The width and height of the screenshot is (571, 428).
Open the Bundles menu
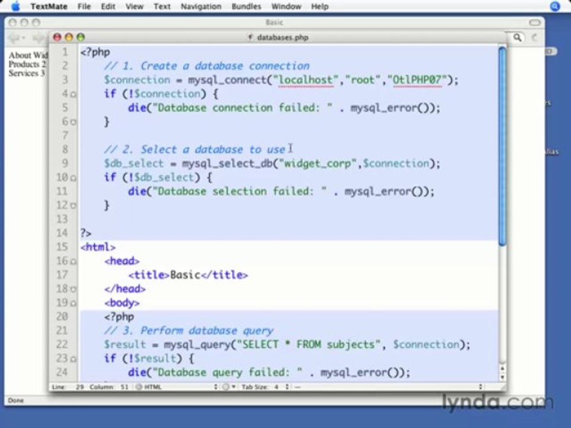pyautogui.click(x=246, y=6)
